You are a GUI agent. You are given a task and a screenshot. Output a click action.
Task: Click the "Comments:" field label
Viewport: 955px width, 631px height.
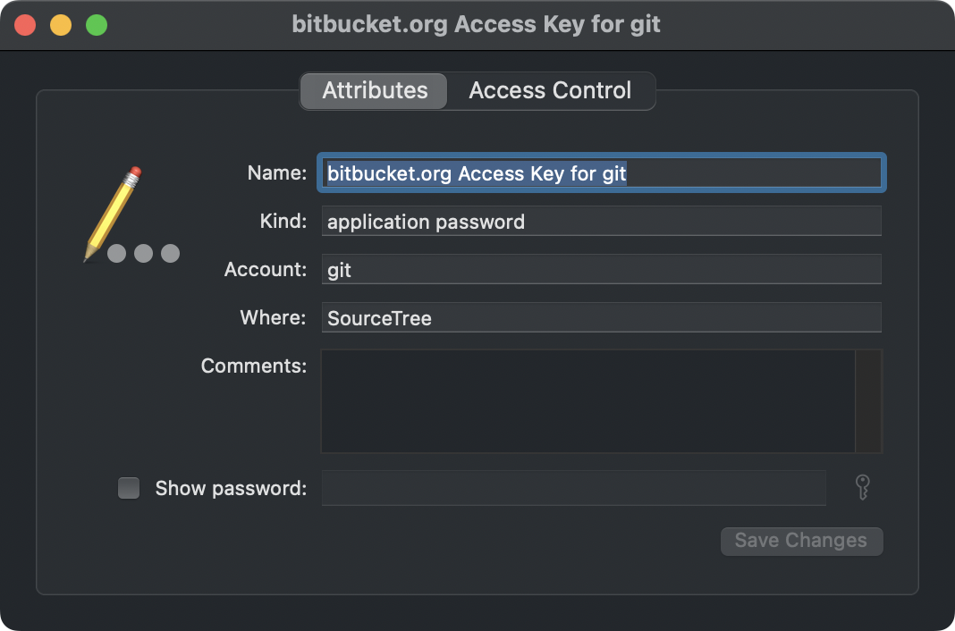[254, 366]
